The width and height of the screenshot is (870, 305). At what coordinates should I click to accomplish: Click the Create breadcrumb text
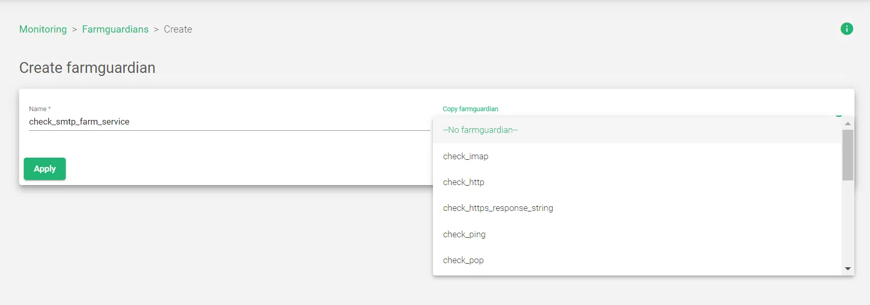[x=178, y=29]
